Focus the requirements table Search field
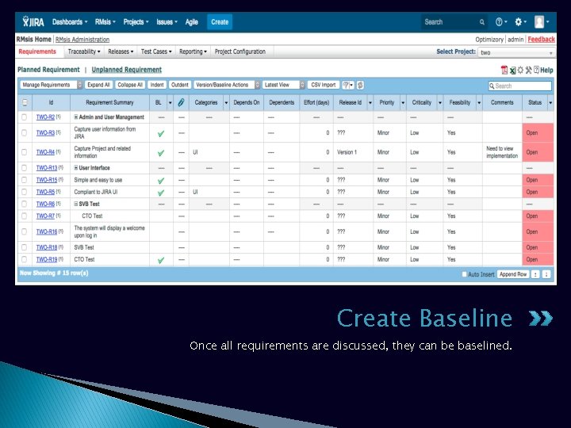Viewport: 571px width, 428px height. click(x=520, y=86)
